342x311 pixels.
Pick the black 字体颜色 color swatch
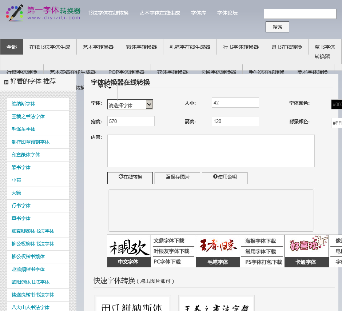[x=337, y=104]
